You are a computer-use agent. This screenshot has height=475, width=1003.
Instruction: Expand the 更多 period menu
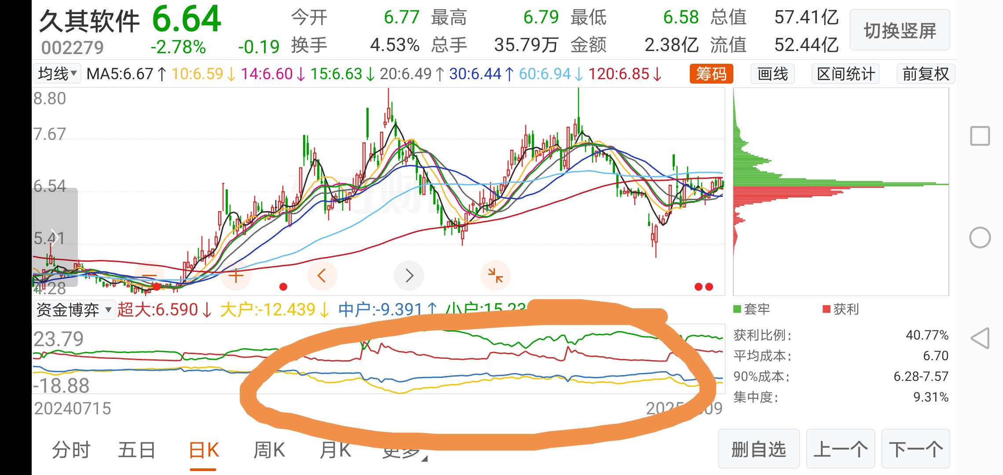click(404, 450)
